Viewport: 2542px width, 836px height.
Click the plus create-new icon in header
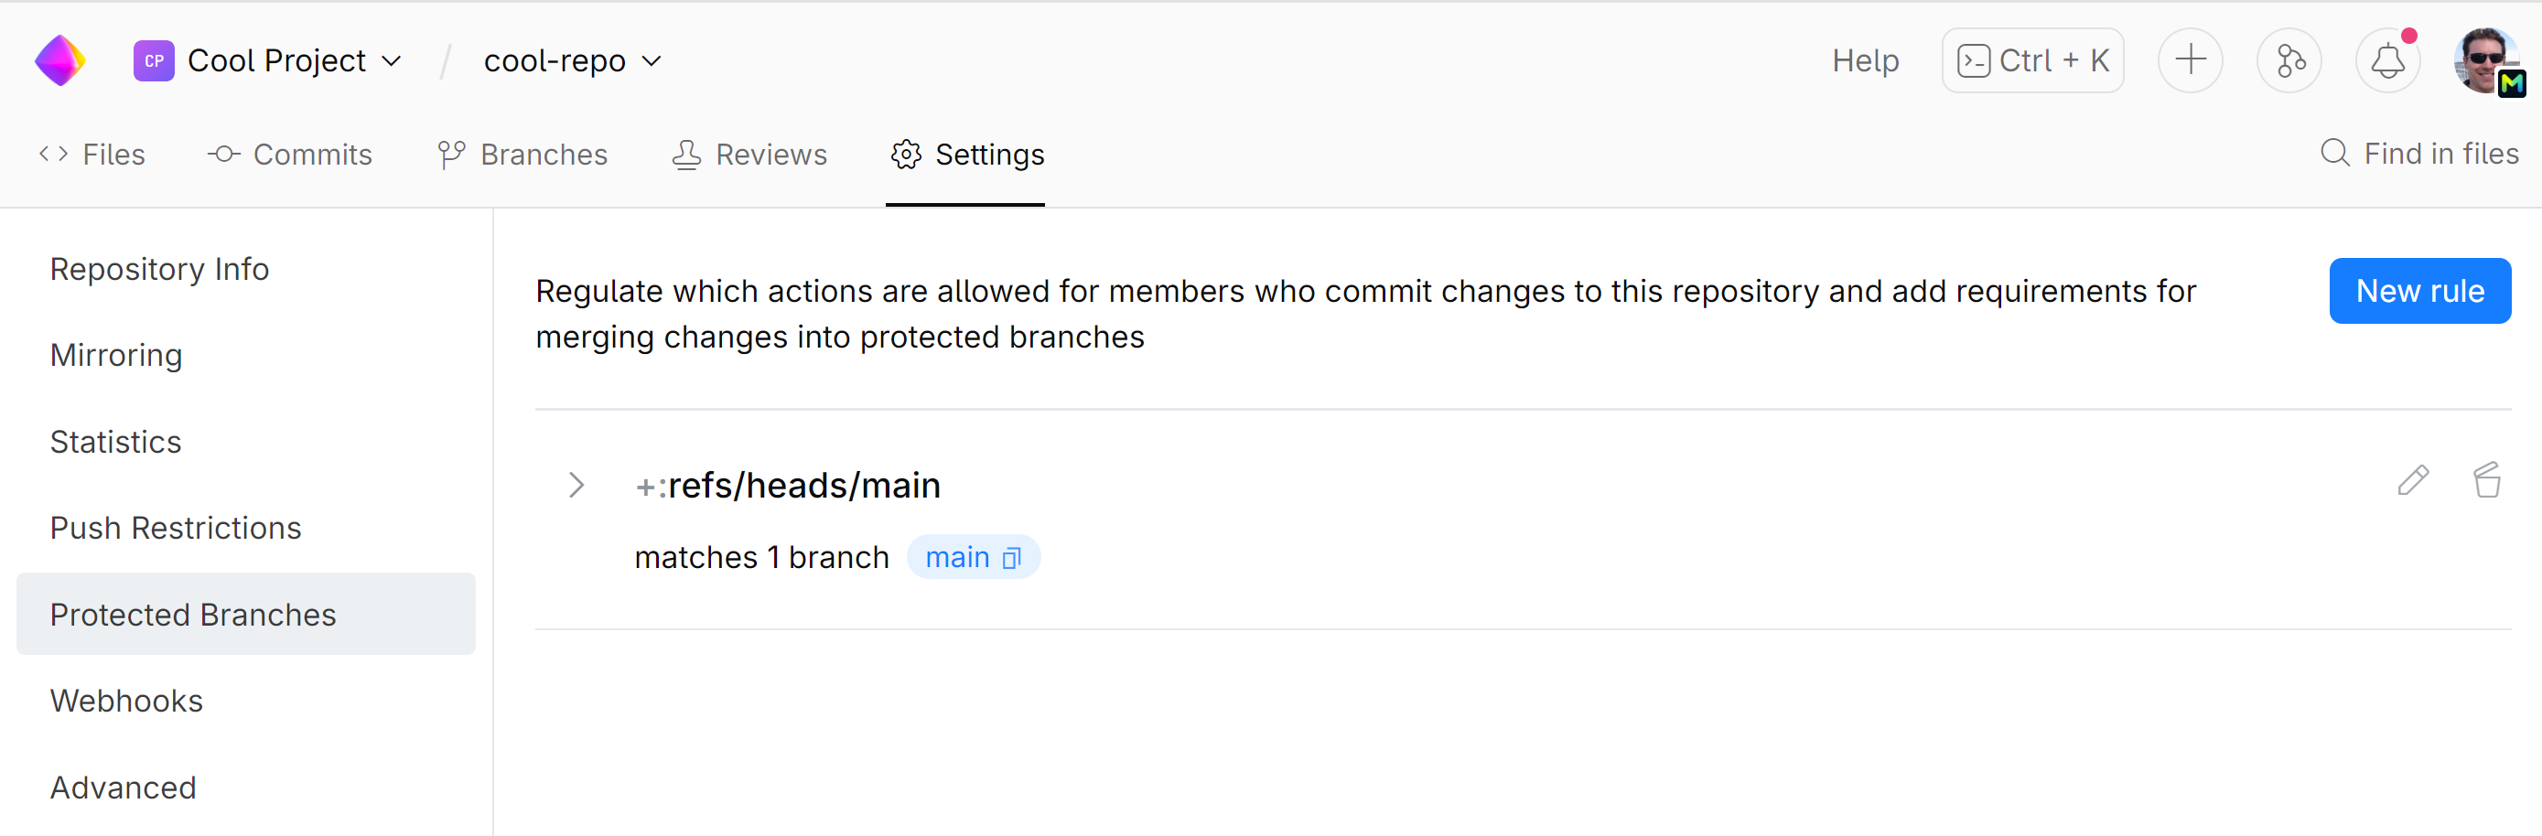coord(2190,61)
